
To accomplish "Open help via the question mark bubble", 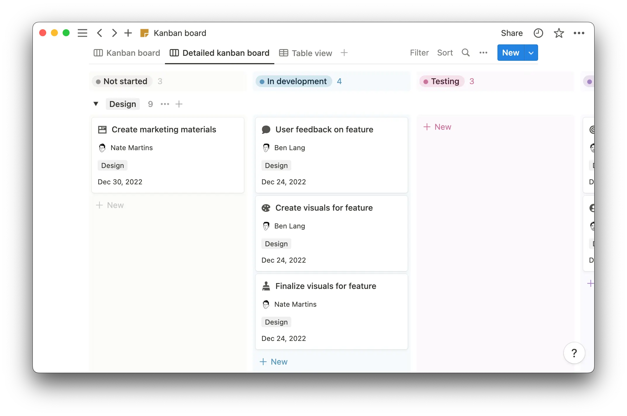I will click(574, 353).
